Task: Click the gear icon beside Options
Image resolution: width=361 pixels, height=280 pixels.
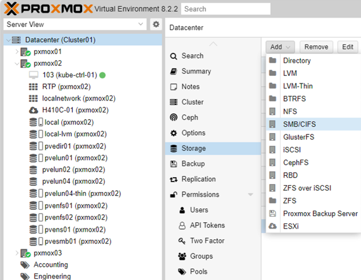Action: (174, 133)
